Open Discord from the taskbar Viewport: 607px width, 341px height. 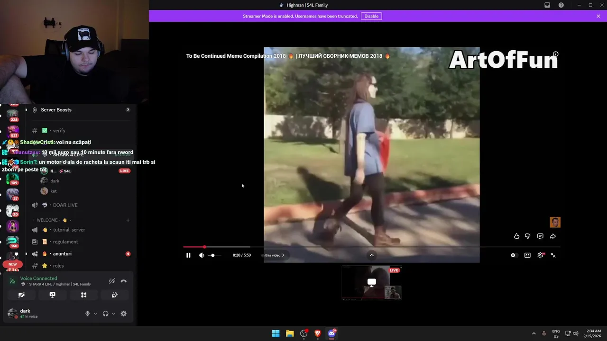coord(331,333)
